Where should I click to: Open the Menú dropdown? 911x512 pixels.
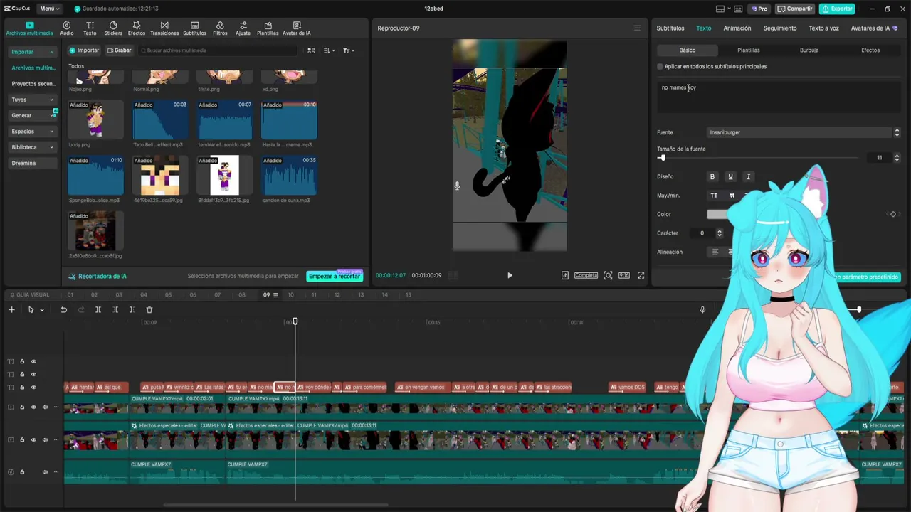point(49,9)
